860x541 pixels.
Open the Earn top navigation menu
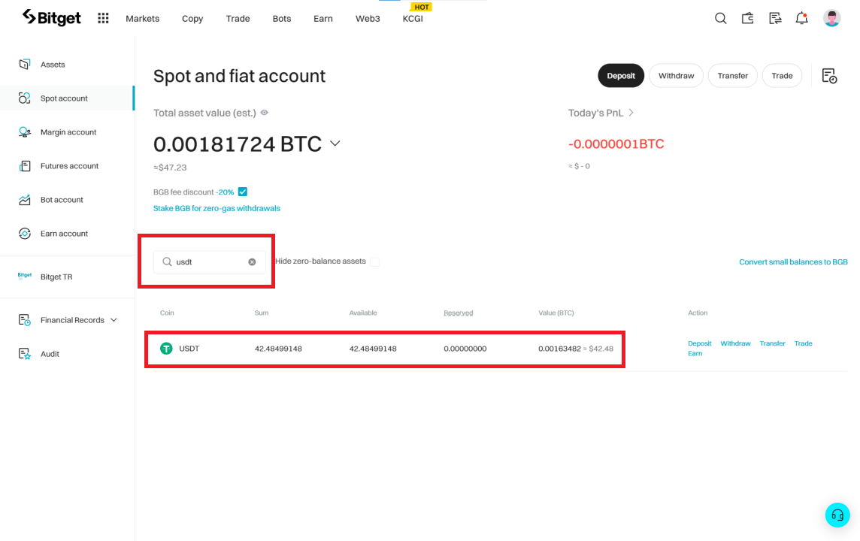point(323,18)
